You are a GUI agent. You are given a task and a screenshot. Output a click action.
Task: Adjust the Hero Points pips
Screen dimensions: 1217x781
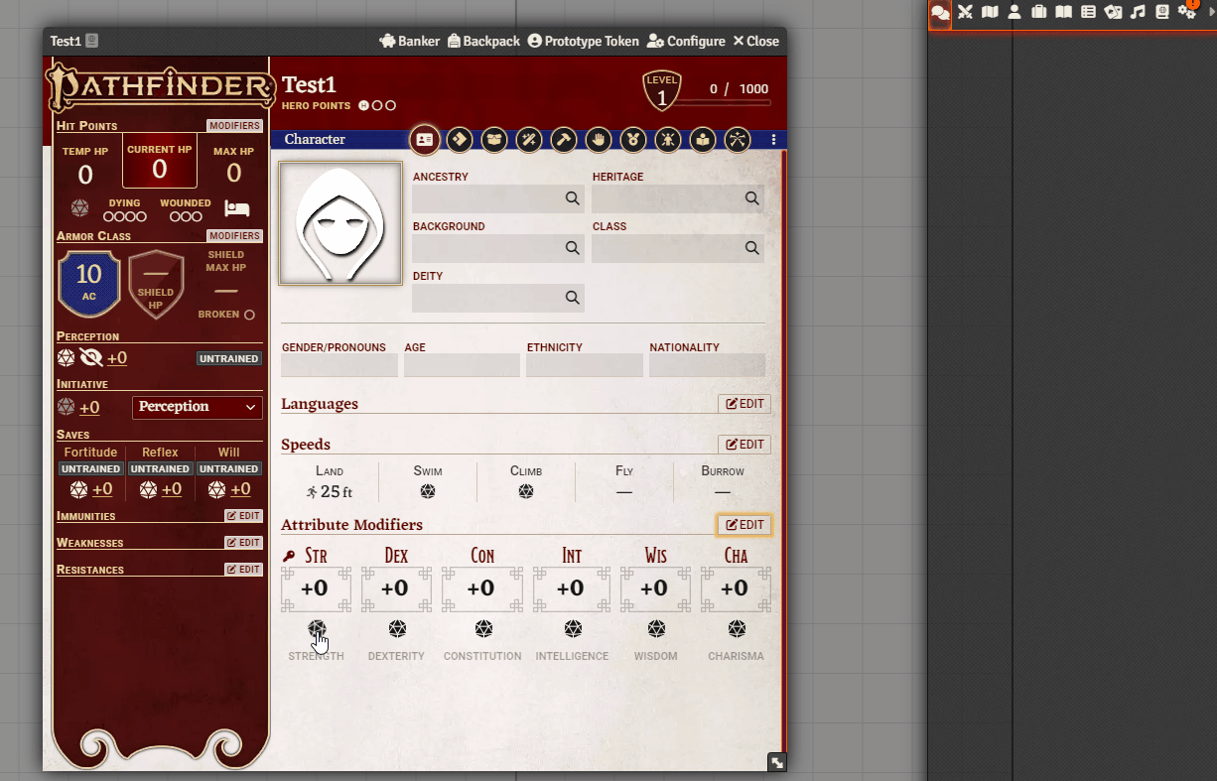pyautogui.click(x=377, y=105)
